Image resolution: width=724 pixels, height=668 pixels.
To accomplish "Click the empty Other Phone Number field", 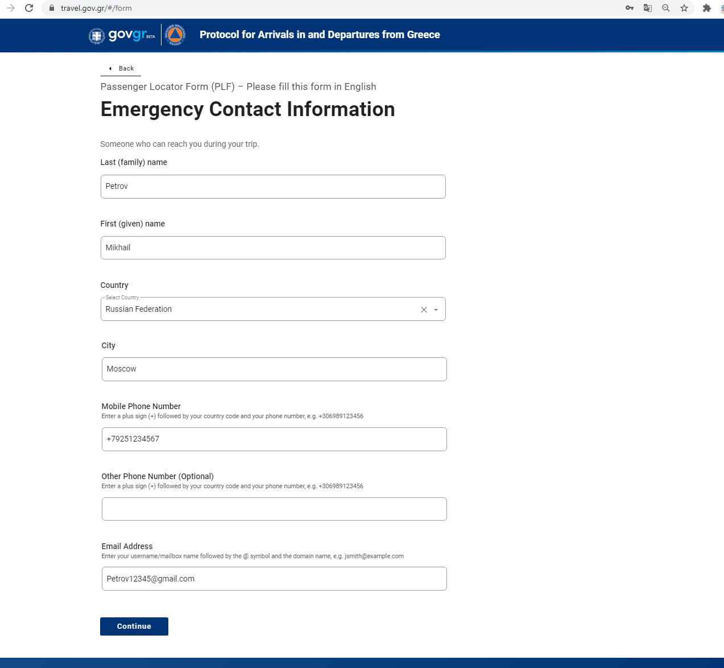I will (274, 509).
